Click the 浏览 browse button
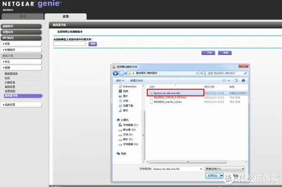Screen dimensions: 282x187 click(x=93, y=44)
